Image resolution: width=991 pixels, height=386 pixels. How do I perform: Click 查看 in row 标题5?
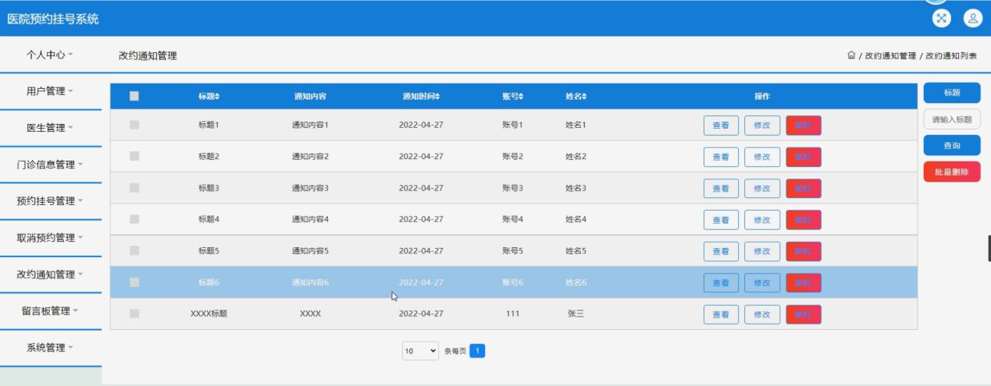click(x=721, y=251)
